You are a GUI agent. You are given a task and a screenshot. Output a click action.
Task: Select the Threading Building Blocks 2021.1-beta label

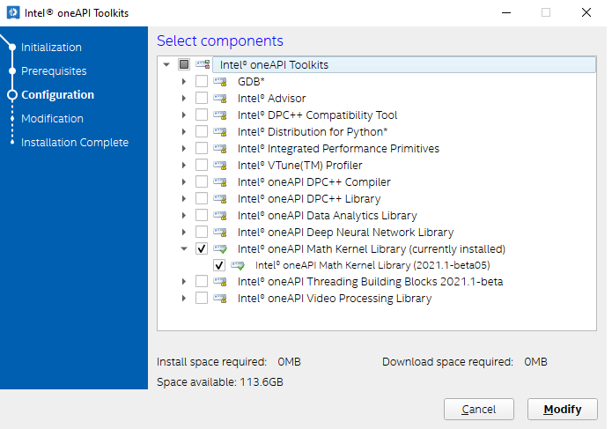(x=370, y=281)
